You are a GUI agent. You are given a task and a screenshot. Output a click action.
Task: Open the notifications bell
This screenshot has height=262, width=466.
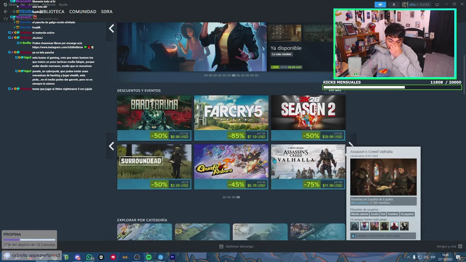coord(394,5)
